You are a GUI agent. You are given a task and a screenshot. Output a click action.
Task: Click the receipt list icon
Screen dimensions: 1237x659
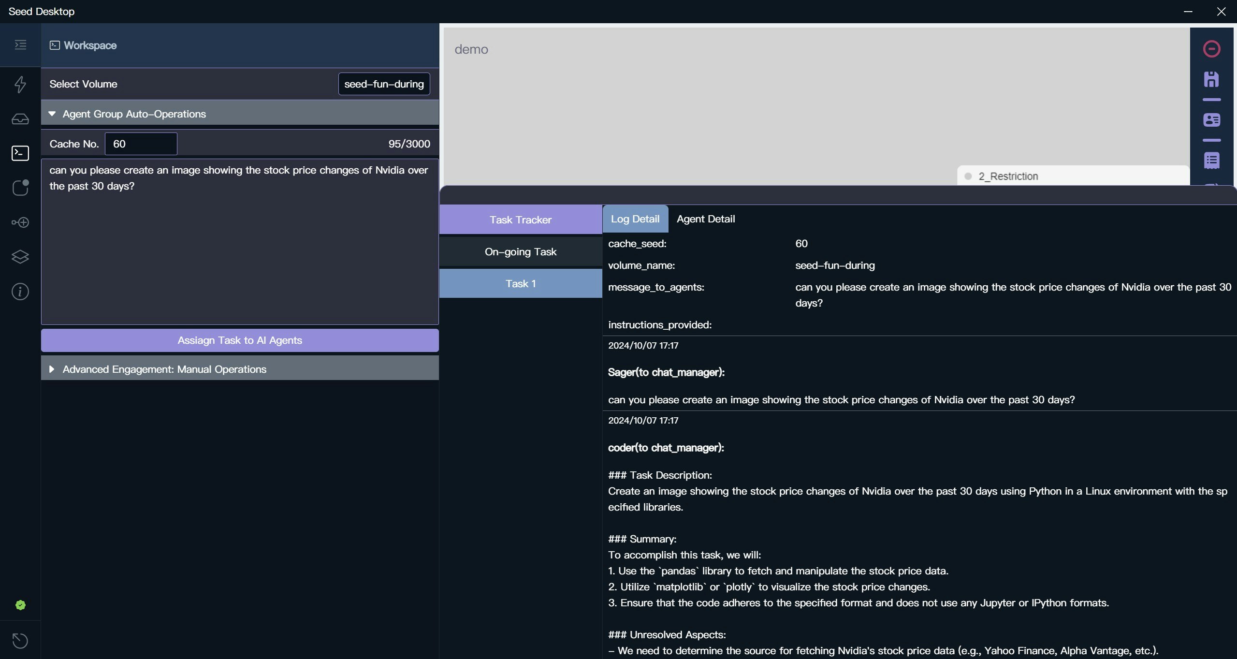point(1211,161)
